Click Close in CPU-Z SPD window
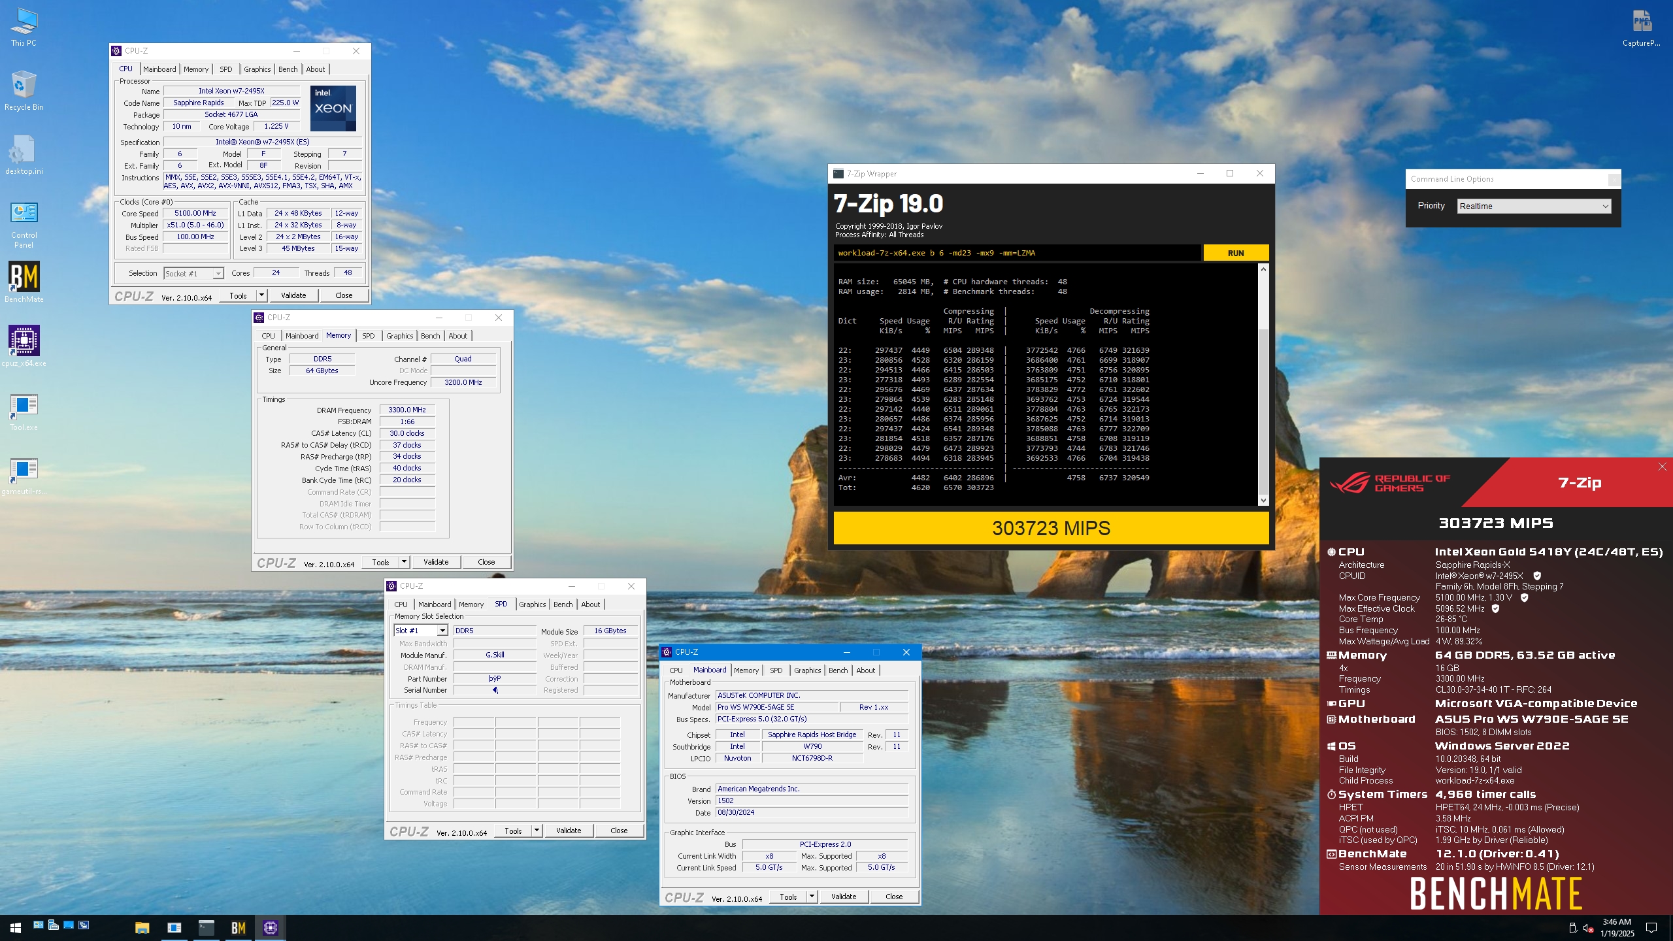This screenshot has height=941, width=1673. point(619,831)
